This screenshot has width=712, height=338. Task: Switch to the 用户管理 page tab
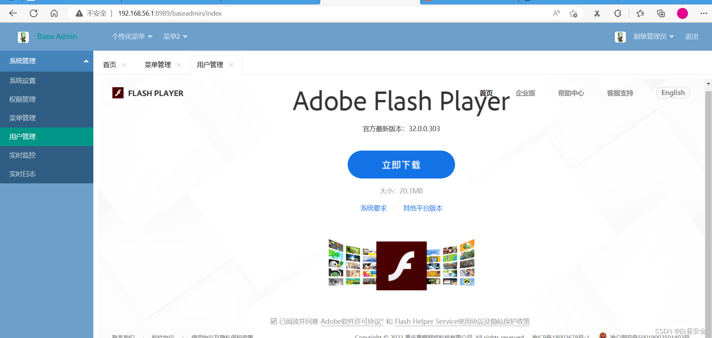(x=210, y=65)
